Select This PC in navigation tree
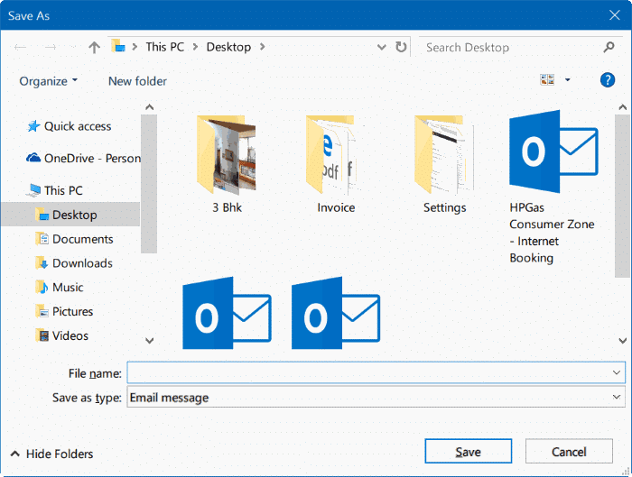The image size is (632, 477). coord(63,190)
